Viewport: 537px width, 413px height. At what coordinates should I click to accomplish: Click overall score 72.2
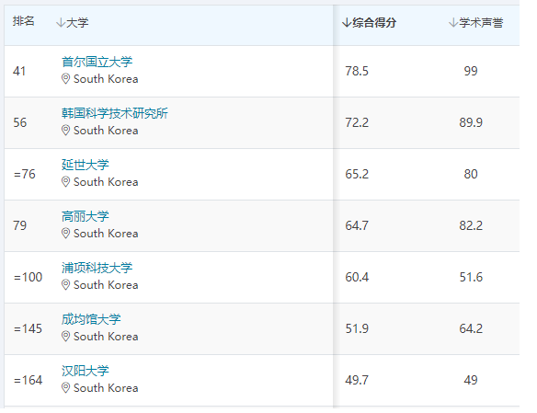coord(357,122)
